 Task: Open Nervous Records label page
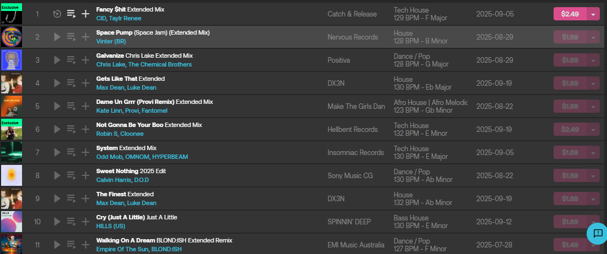(x=353, y=37)
